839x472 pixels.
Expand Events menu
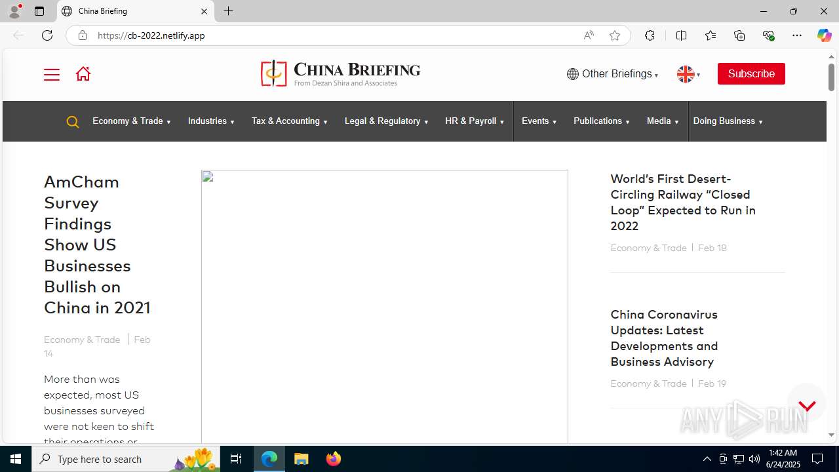tap(539, 121)
